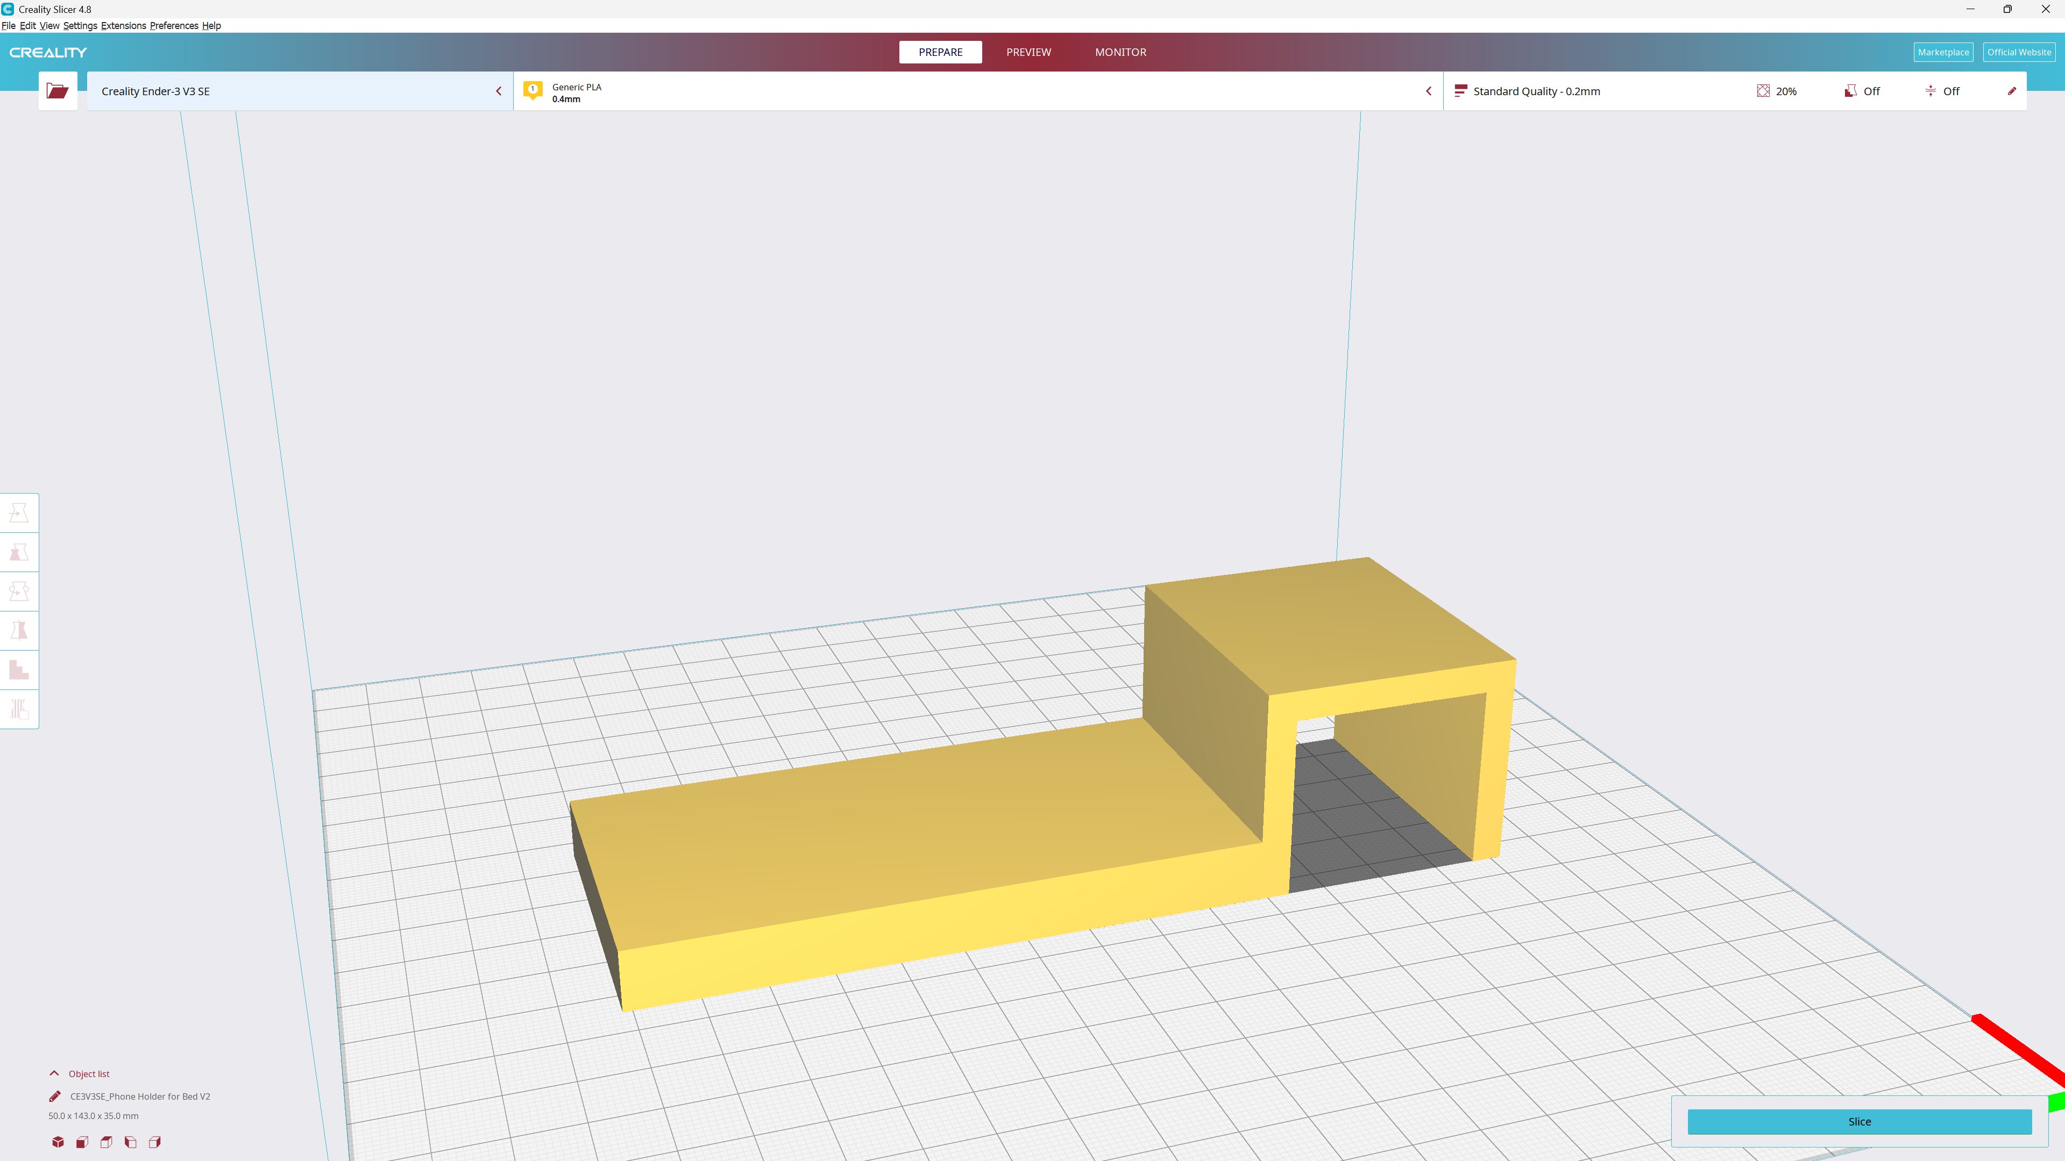The image size is (2065, 1161).
Task: Select the Scale tool in sidebar
Action: pyautogui.click(x=19, y=552)
